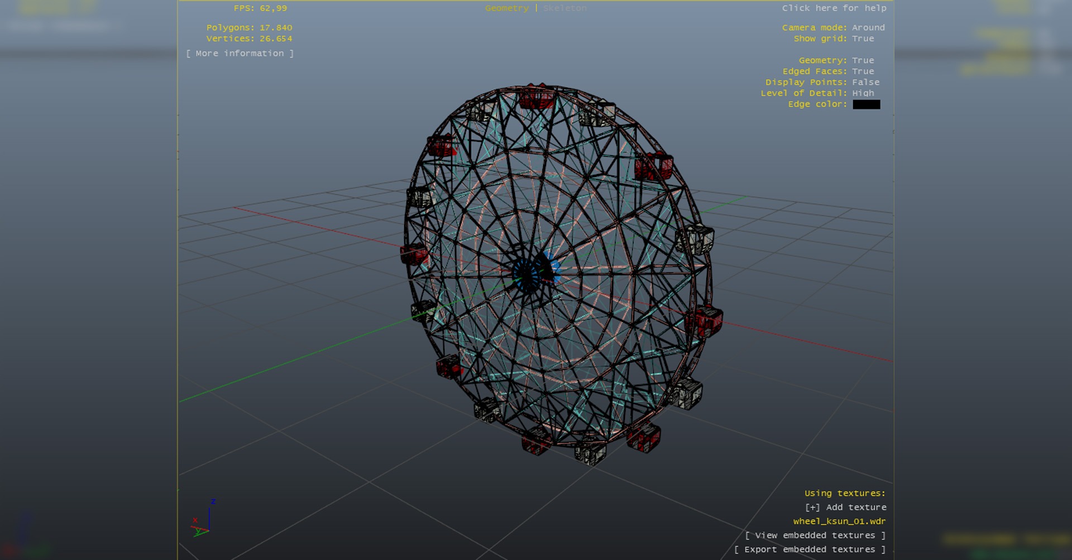Disable the Edged Faces option
This screenshot has width=1072, height=560.
[x=863, y=71]
